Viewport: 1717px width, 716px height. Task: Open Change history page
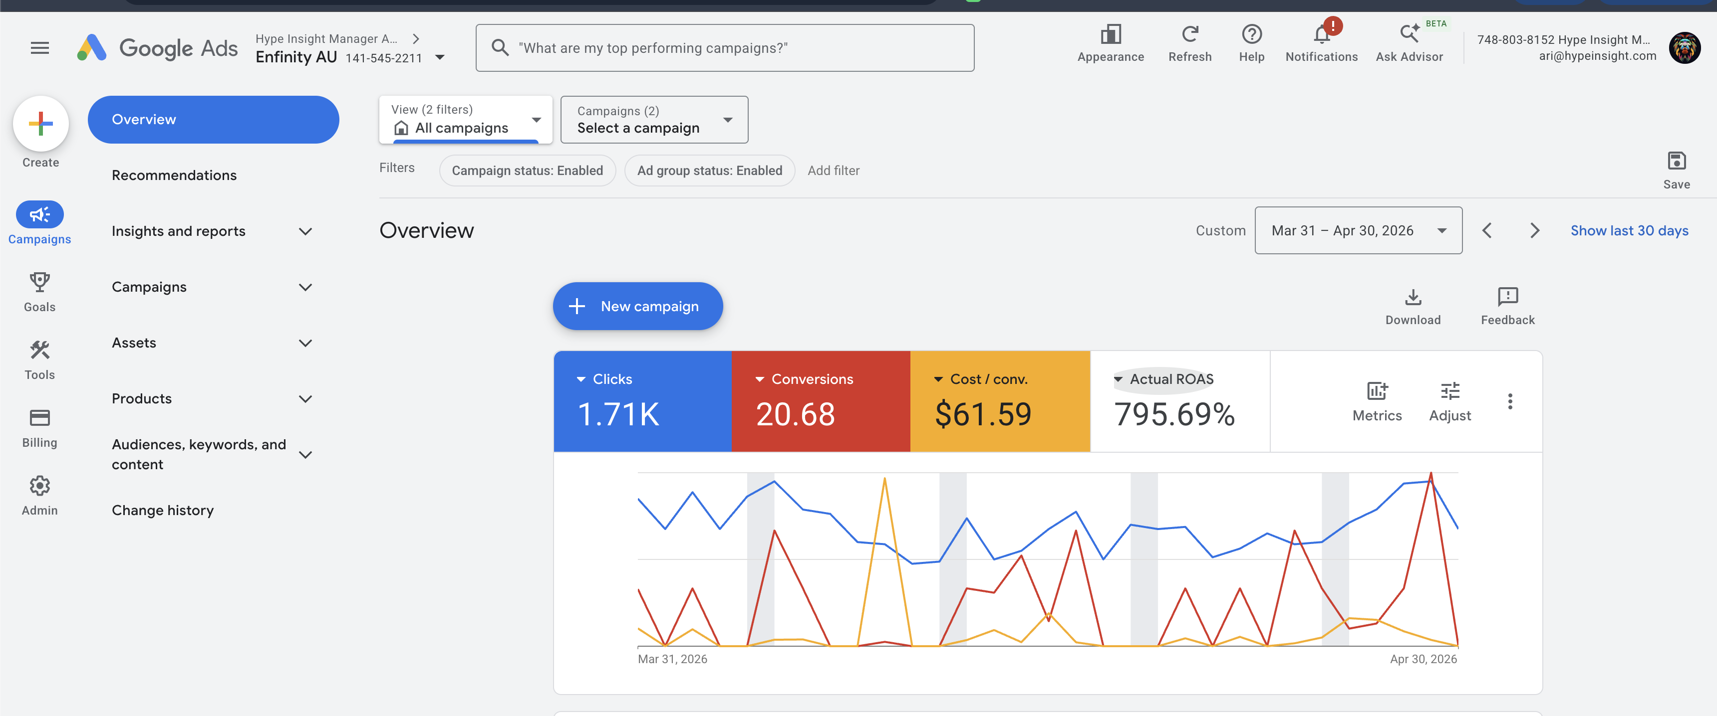point(163,510)
